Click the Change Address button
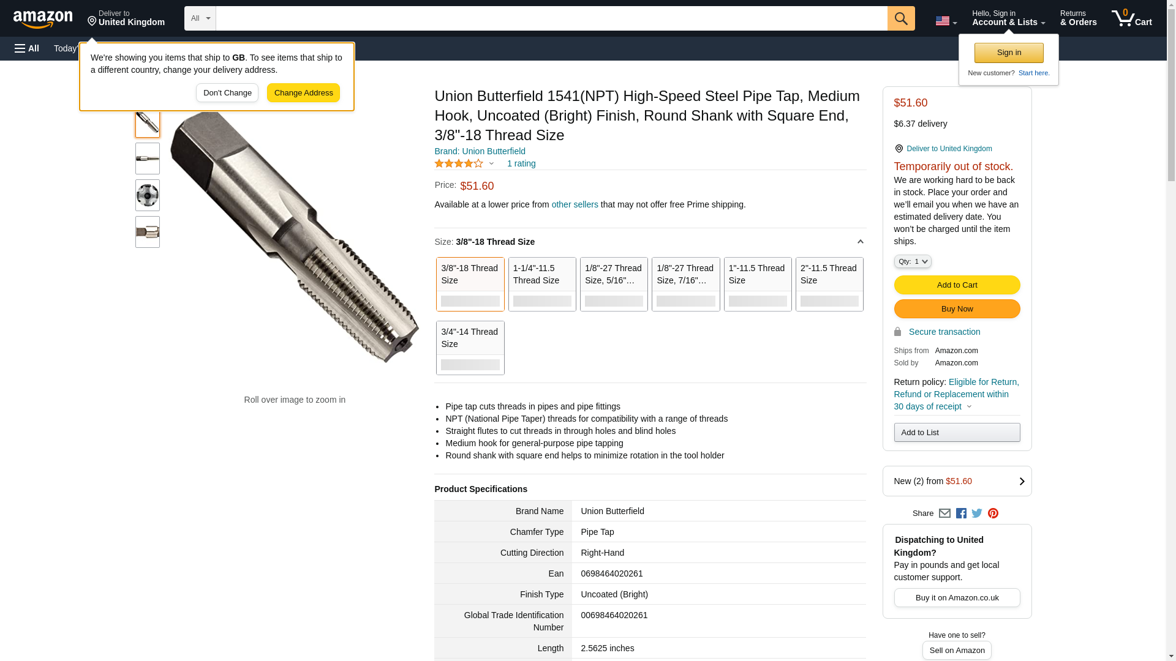 point(303,93)
